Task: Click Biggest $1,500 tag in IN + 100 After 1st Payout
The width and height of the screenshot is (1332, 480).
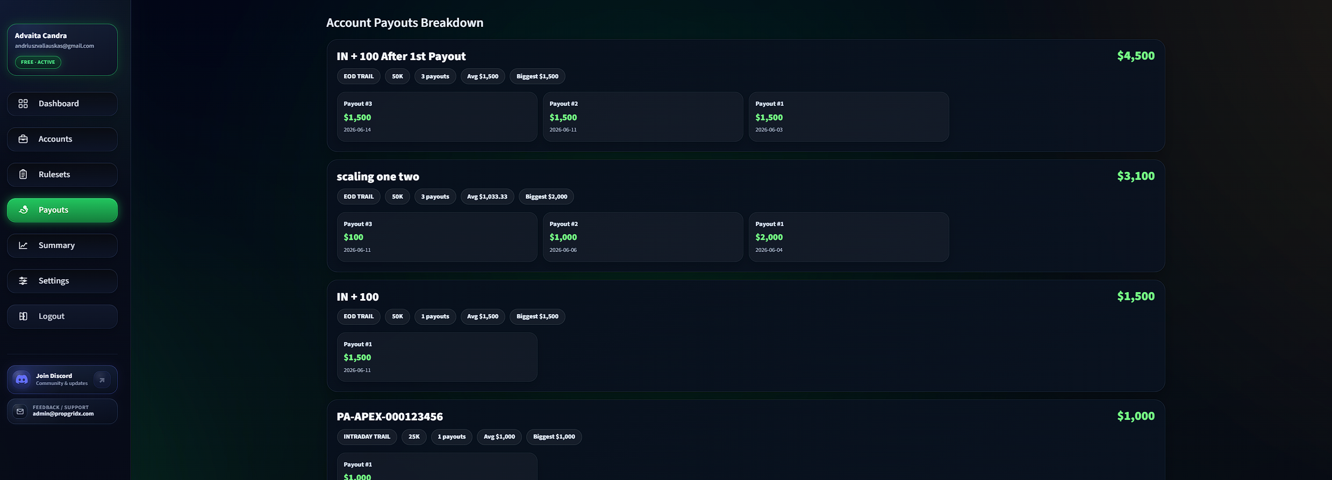Action: (x=537, y=76)
